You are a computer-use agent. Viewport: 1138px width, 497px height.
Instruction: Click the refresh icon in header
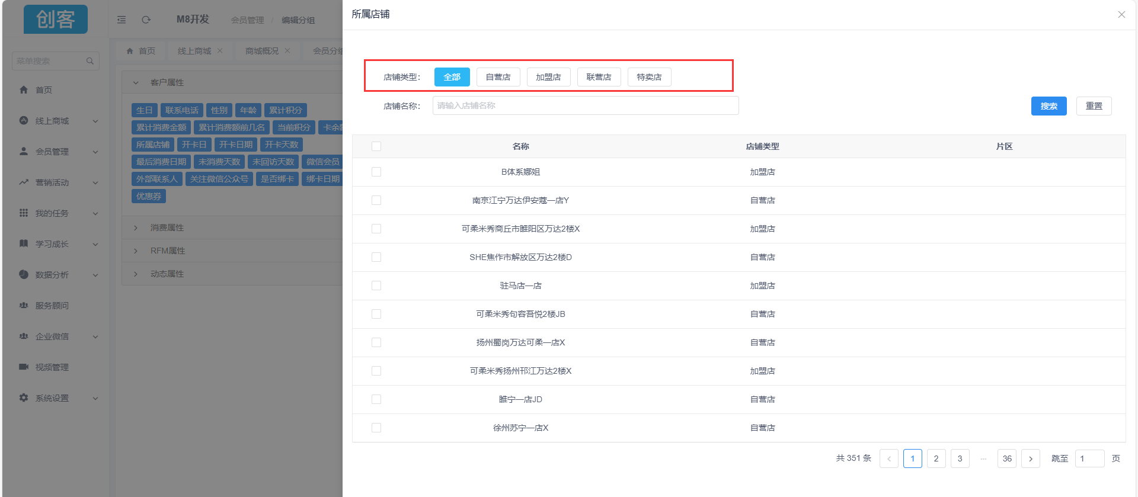(146, 20)
